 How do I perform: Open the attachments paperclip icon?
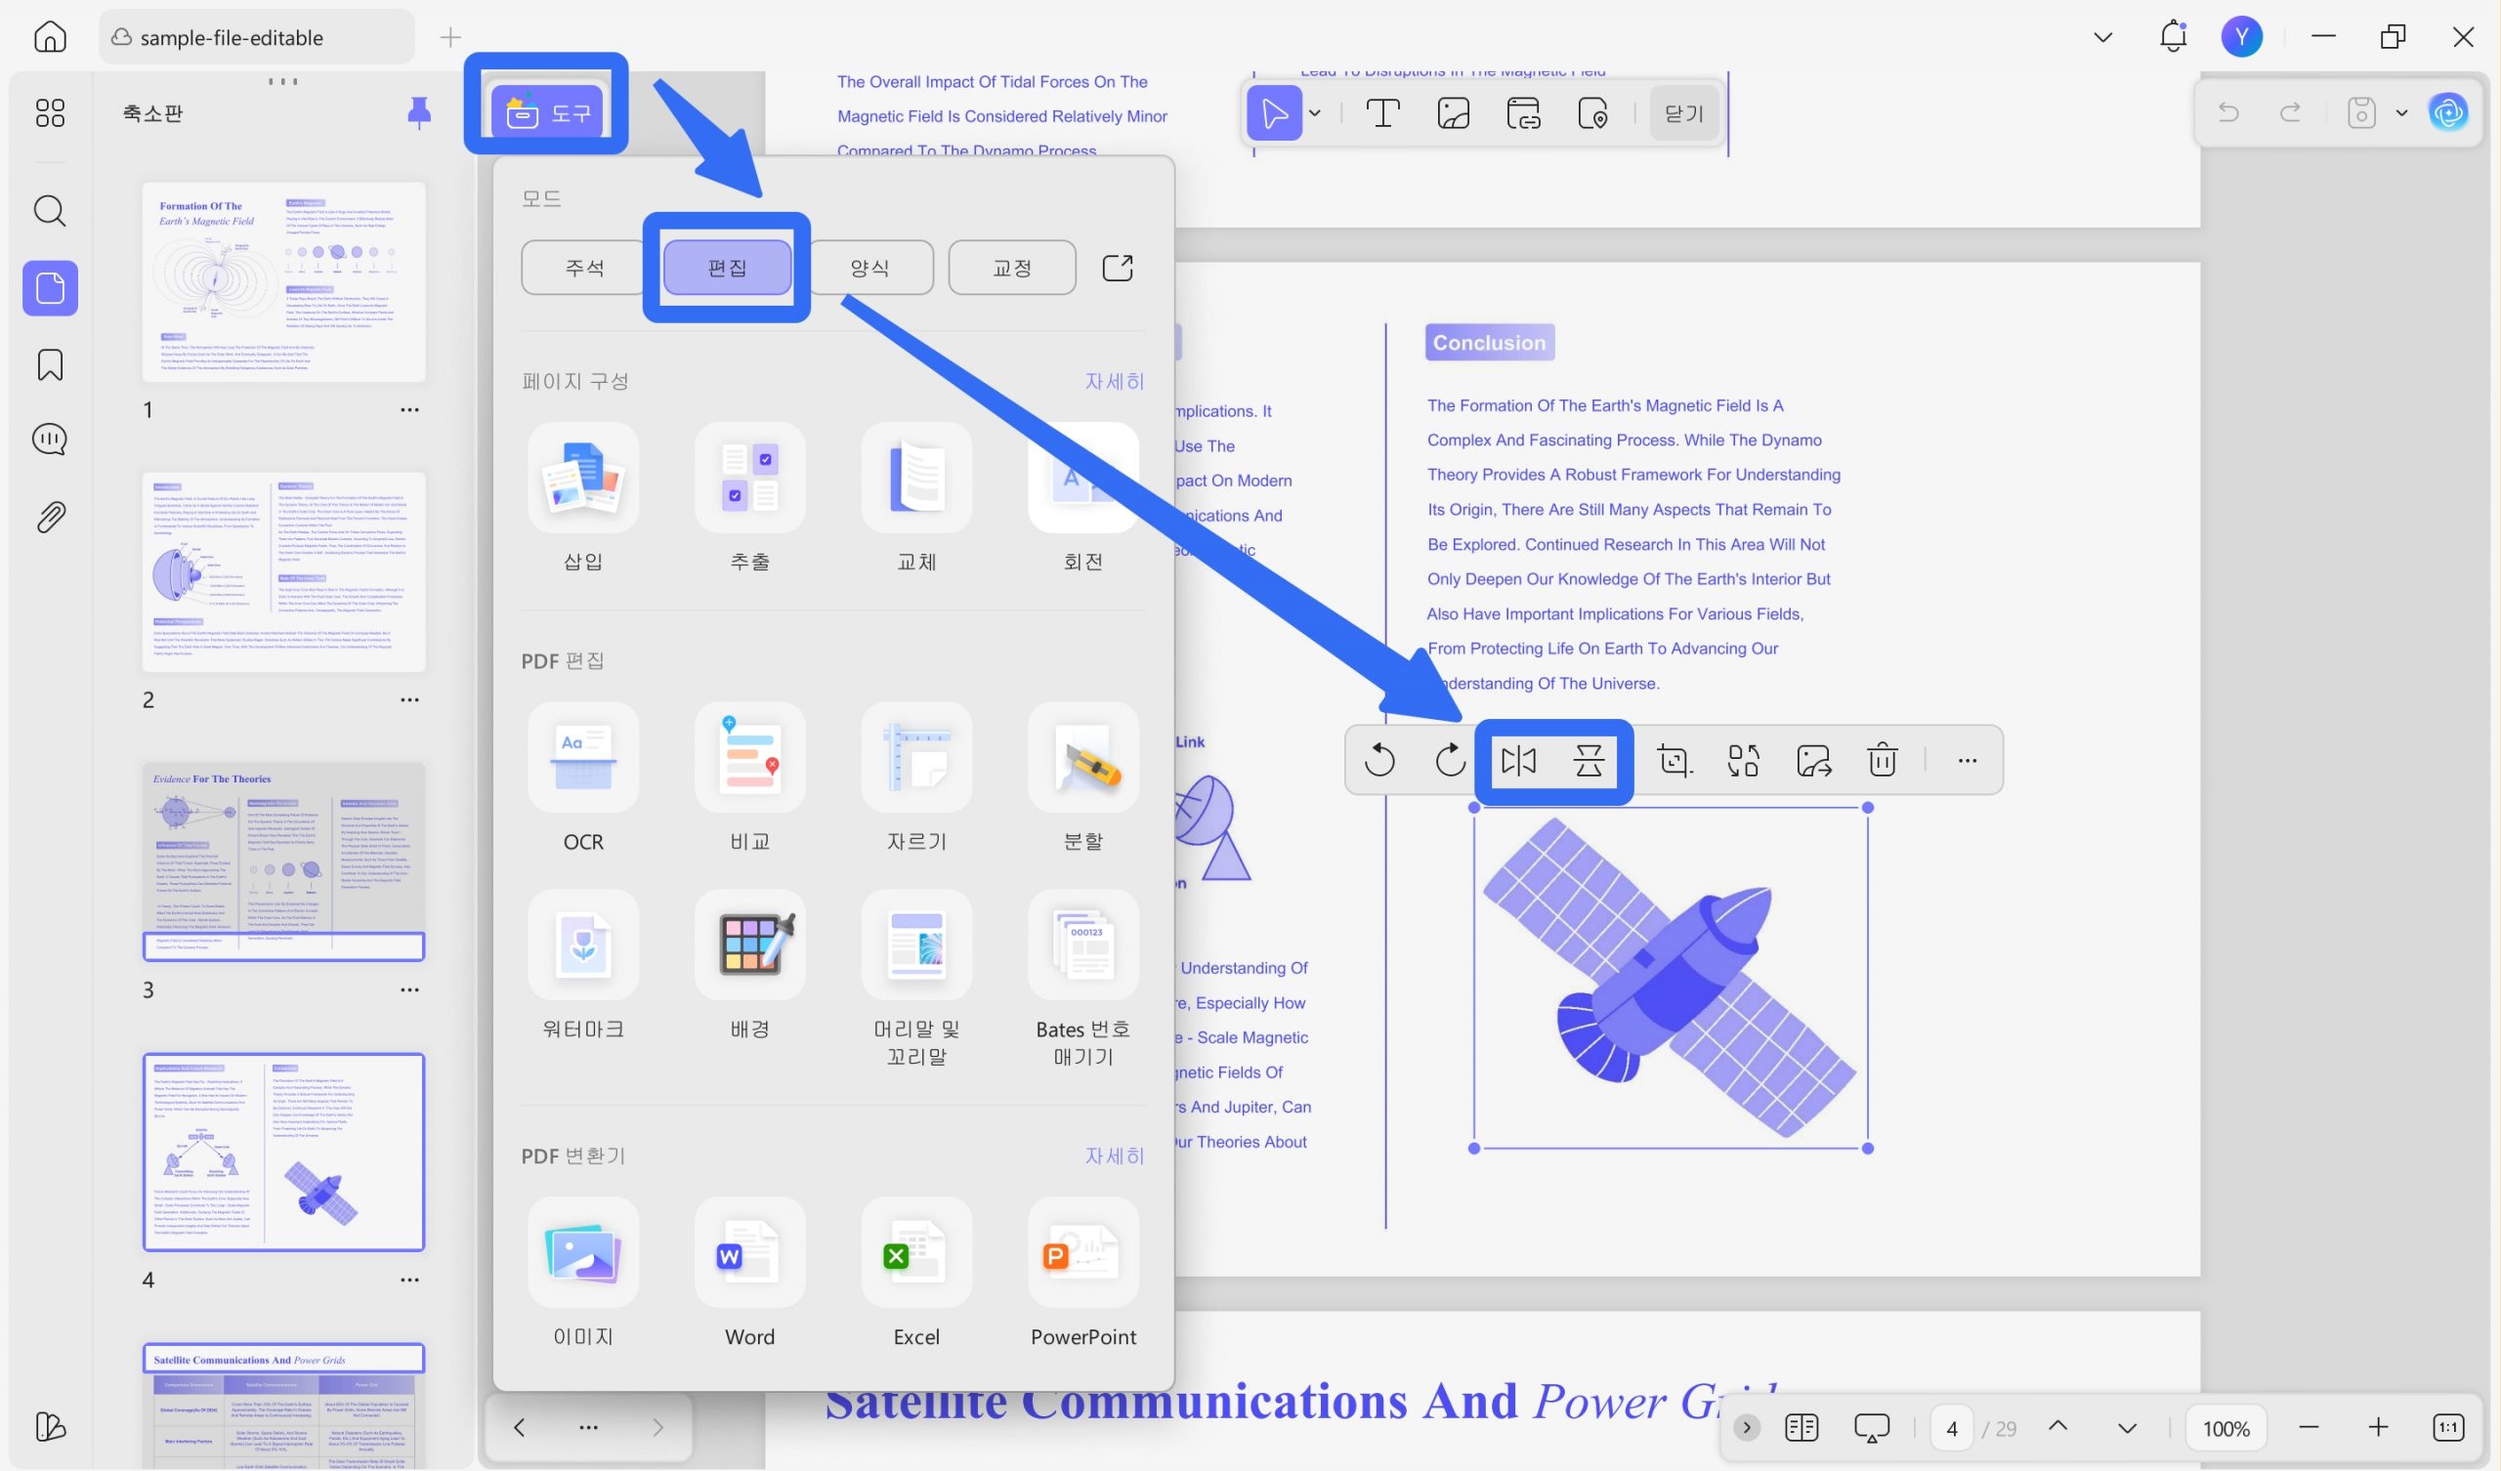click(x=50, y=517)
